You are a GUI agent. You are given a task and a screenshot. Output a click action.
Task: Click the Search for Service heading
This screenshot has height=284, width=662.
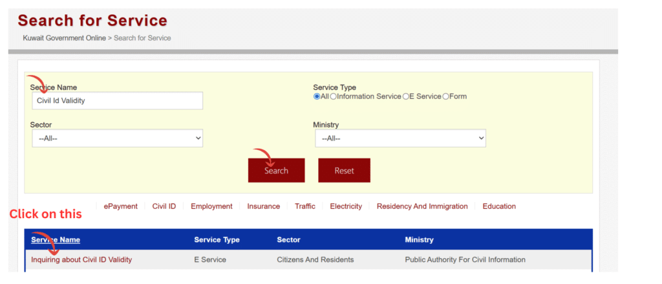(x=92, y=20)
